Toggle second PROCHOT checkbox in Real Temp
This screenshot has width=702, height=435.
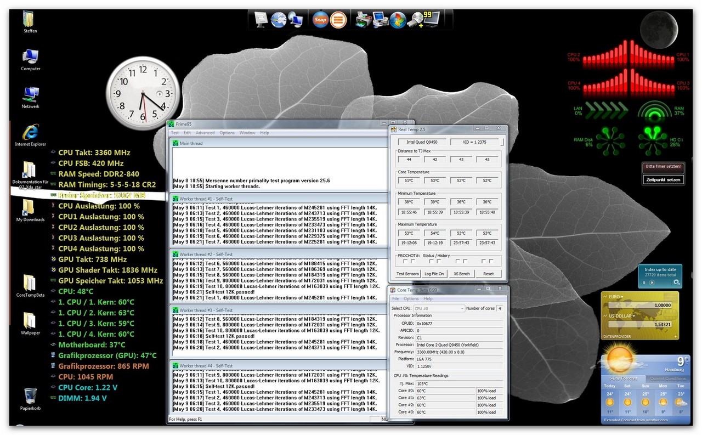point(413,261)
